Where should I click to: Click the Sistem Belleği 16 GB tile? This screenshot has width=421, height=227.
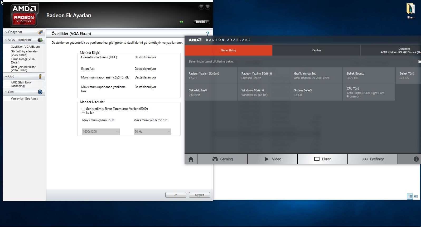(x=316, y=92)
